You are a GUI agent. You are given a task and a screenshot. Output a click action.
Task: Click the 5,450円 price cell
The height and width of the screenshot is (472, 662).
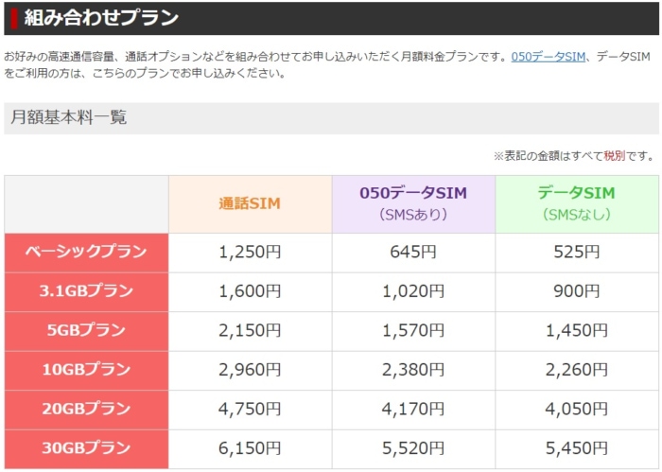pos(577,448)
